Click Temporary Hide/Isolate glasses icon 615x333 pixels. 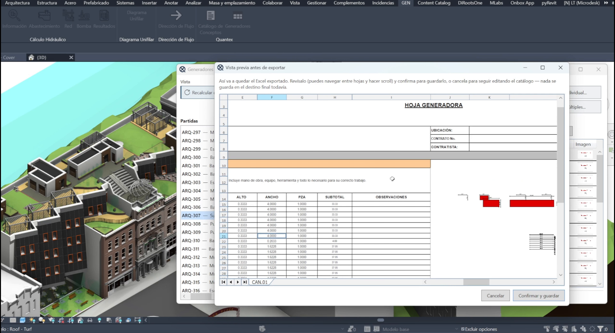tap(90, 320)
